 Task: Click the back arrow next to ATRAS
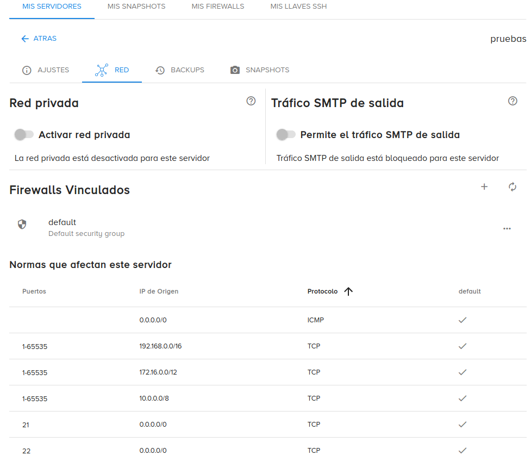[24, 39]
